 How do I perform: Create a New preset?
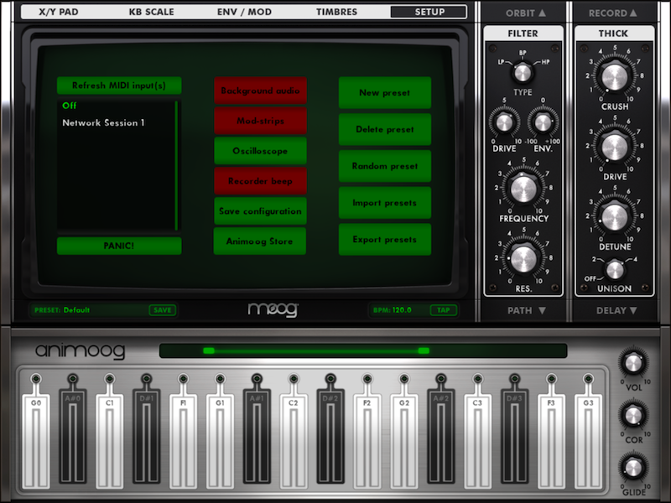point(385,93)
